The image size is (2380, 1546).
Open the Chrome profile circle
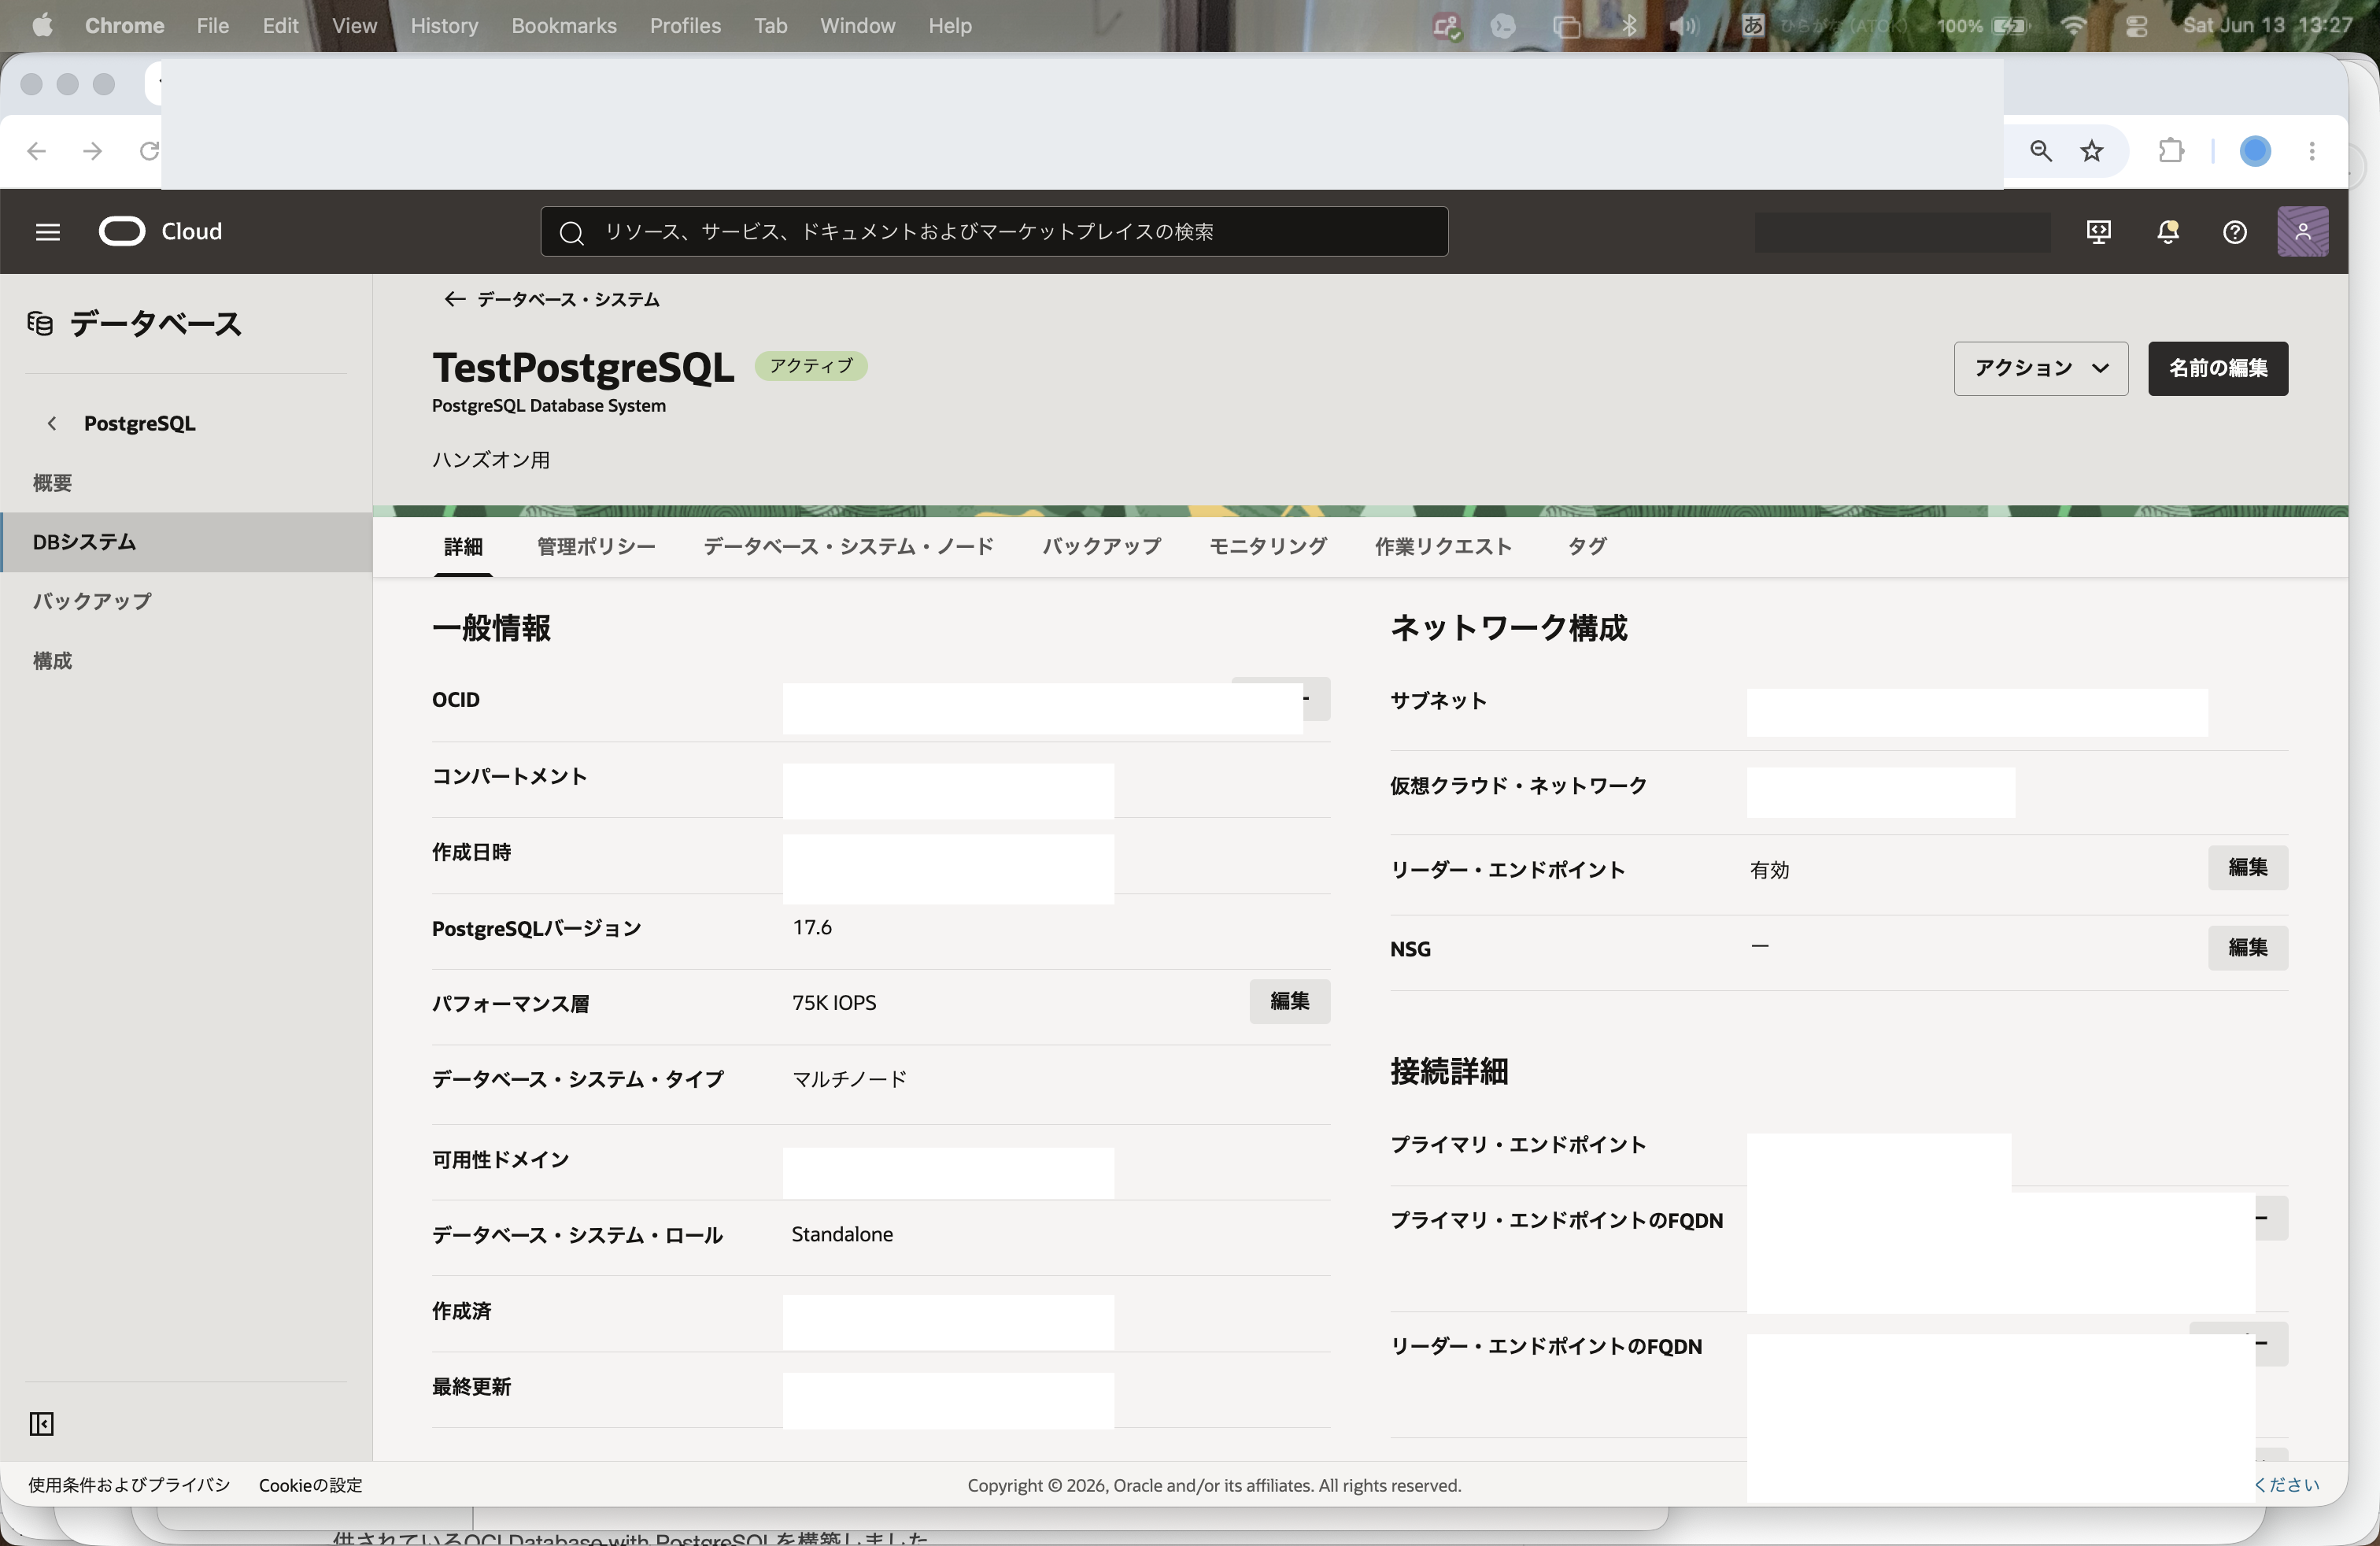2255,151
